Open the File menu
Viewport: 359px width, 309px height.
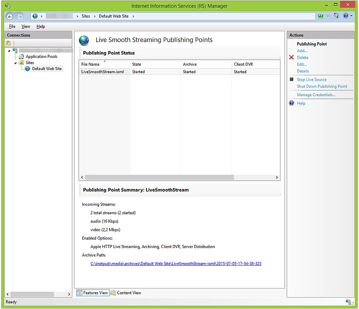(x=12, y=26)
